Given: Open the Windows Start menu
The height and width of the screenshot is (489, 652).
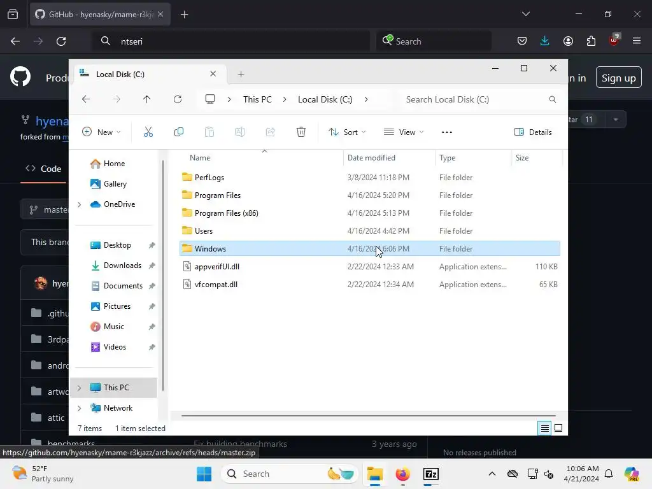Looking at the screenshot, I should pyautogui.click(x=204, y=474).
